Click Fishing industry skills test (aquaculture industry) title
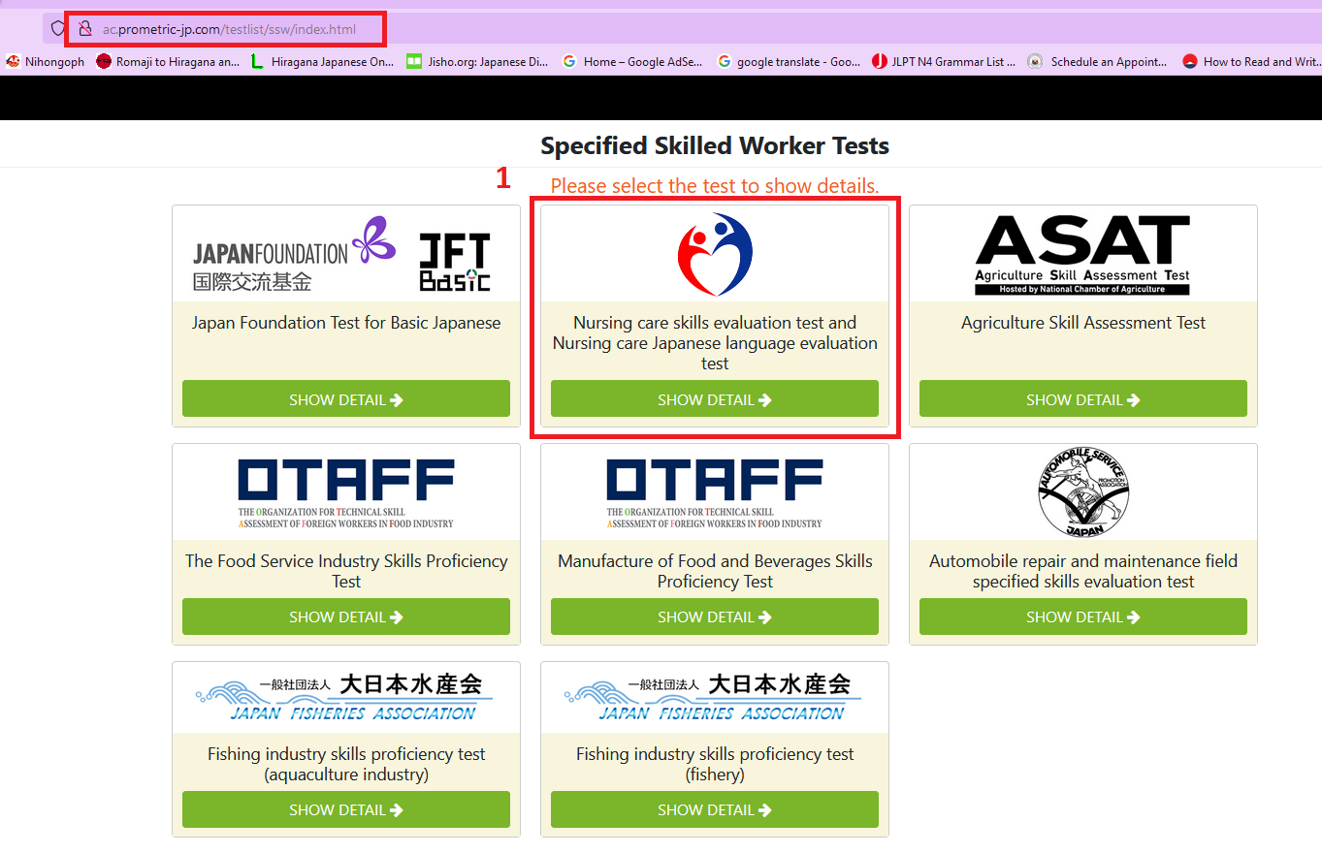Viewport: 1322px width, 854px height. (x=346, y=764)
